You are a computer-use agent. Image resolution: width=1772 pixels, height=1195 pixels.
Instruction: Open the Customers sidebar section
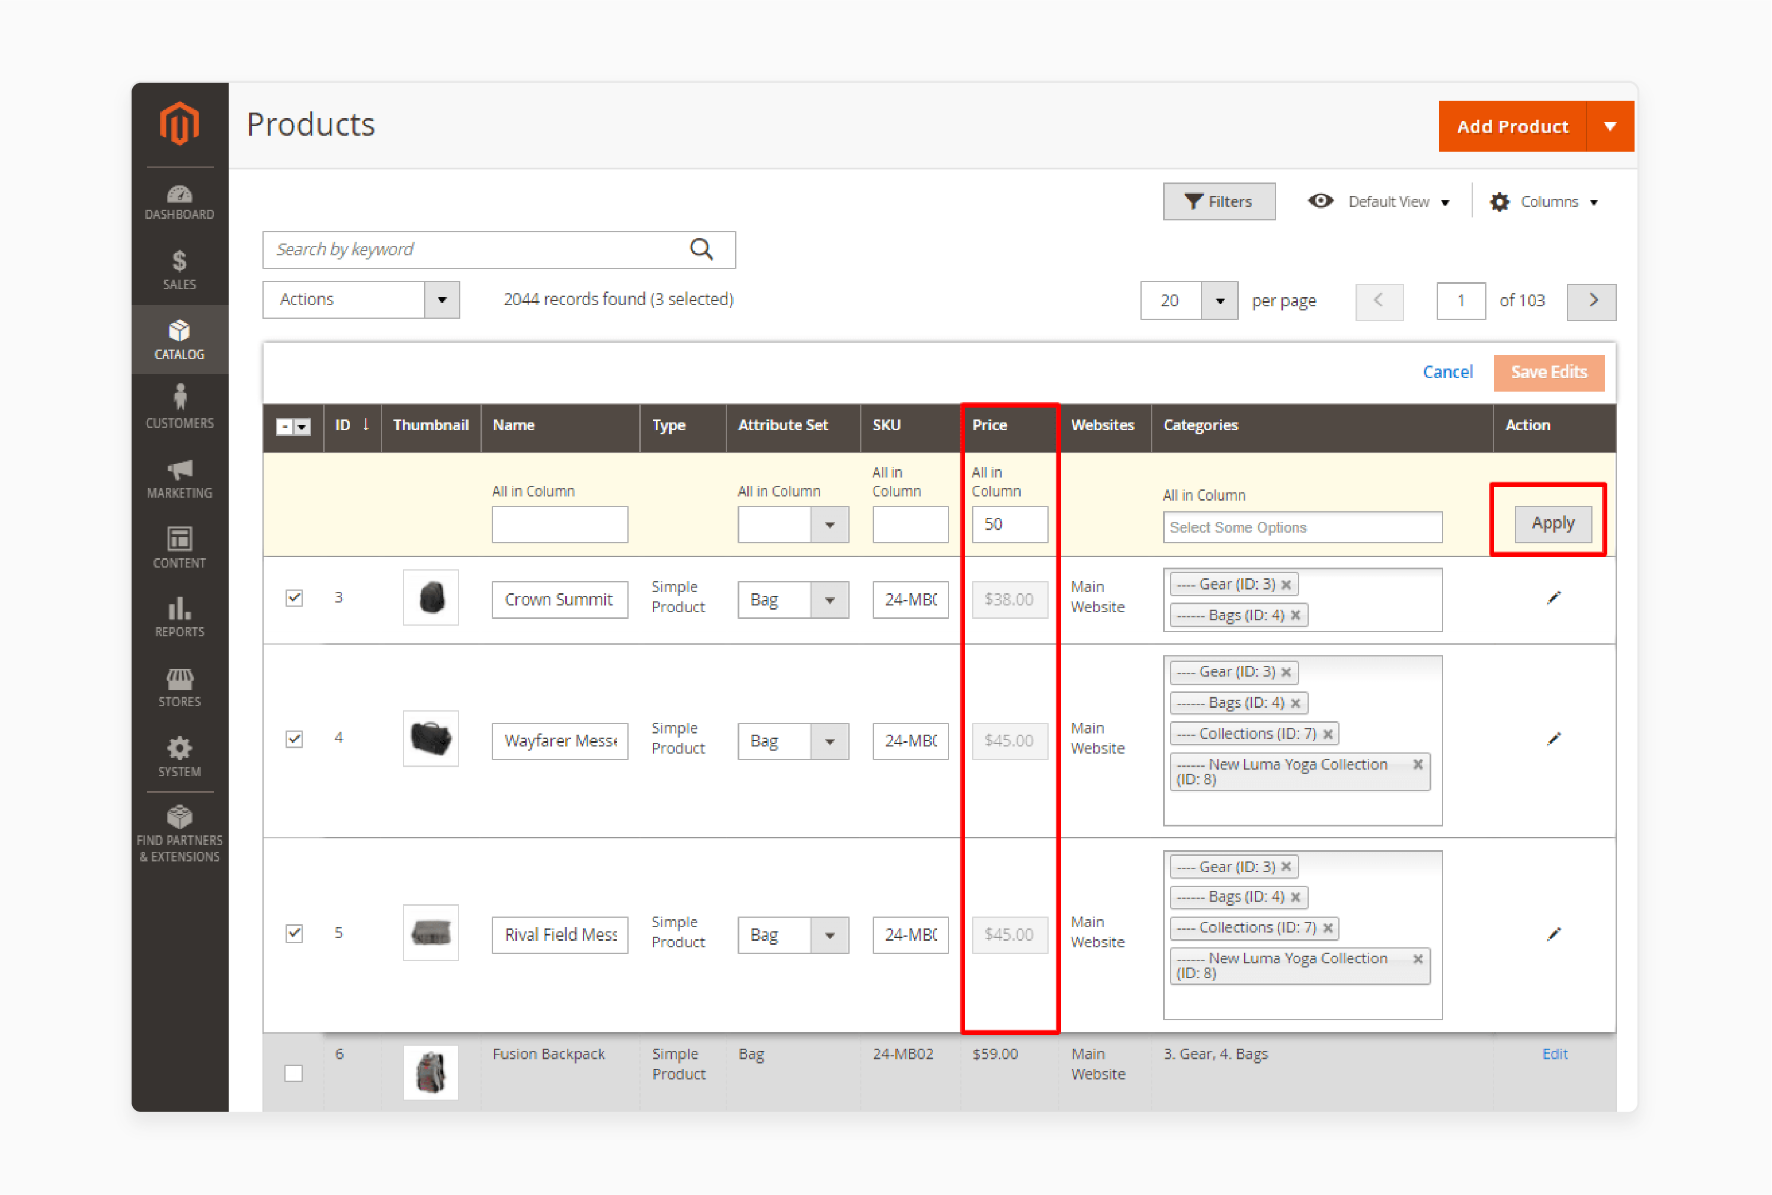(179, 408)
